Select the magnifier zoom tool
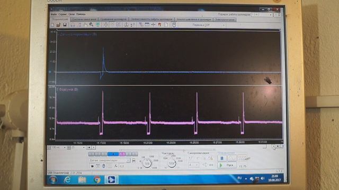 coord(91,25)
